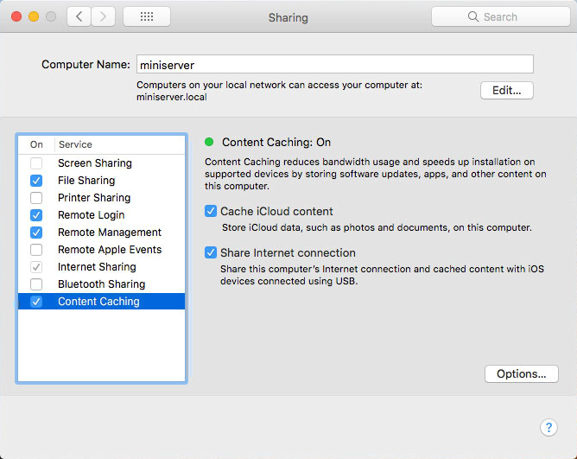The image size is (577, 459).
Task: Click the green Content Caching status indicator
Action: tap(209, 142)
